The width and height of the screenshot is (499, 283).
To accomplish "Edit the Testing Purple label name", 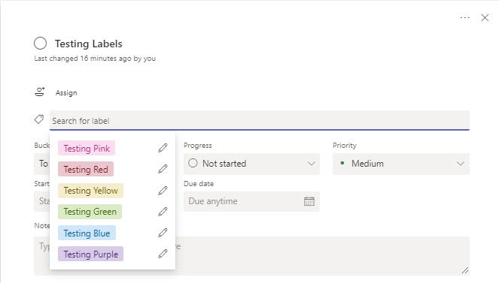I will pos(163,254).
